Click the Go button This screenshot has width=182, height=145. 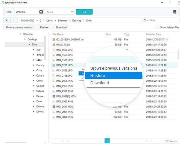click(84, 12)
